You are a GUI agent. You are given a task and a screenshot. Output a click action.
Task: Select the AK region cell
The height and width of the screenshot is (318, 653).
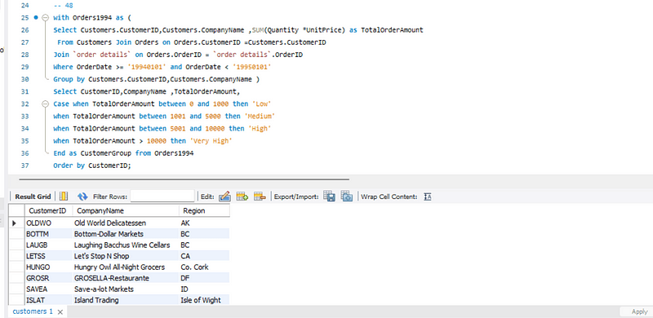[x=205, y=223]
